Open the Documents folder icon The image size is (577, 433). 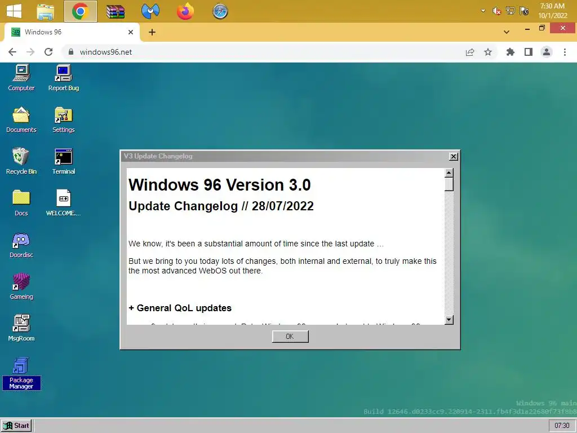21,120
